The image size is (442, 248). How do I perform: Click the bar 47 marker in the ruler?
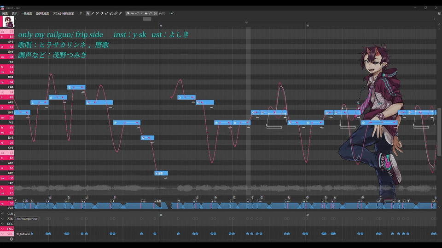click(308, 26)
